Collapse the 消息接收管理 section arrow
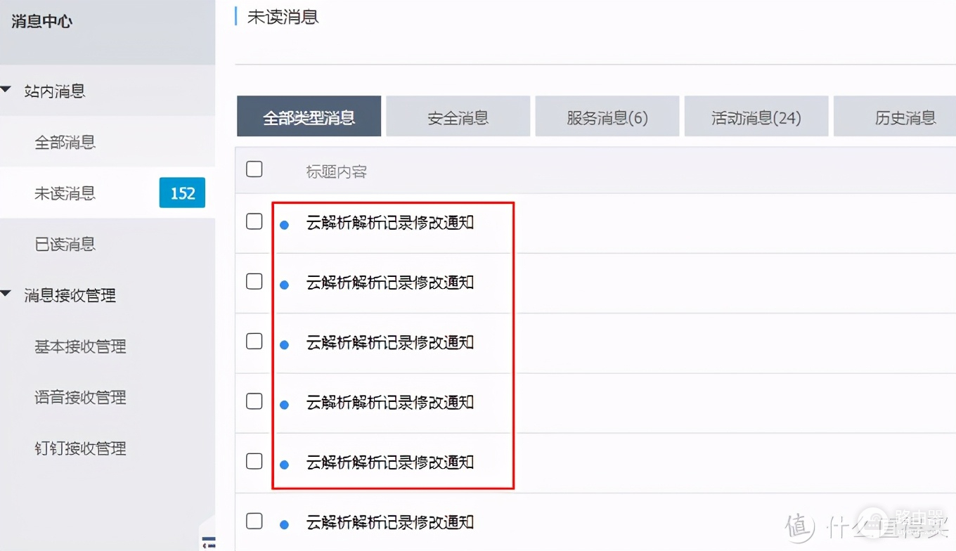Screen dimensions: 956x551 [7, 294]
